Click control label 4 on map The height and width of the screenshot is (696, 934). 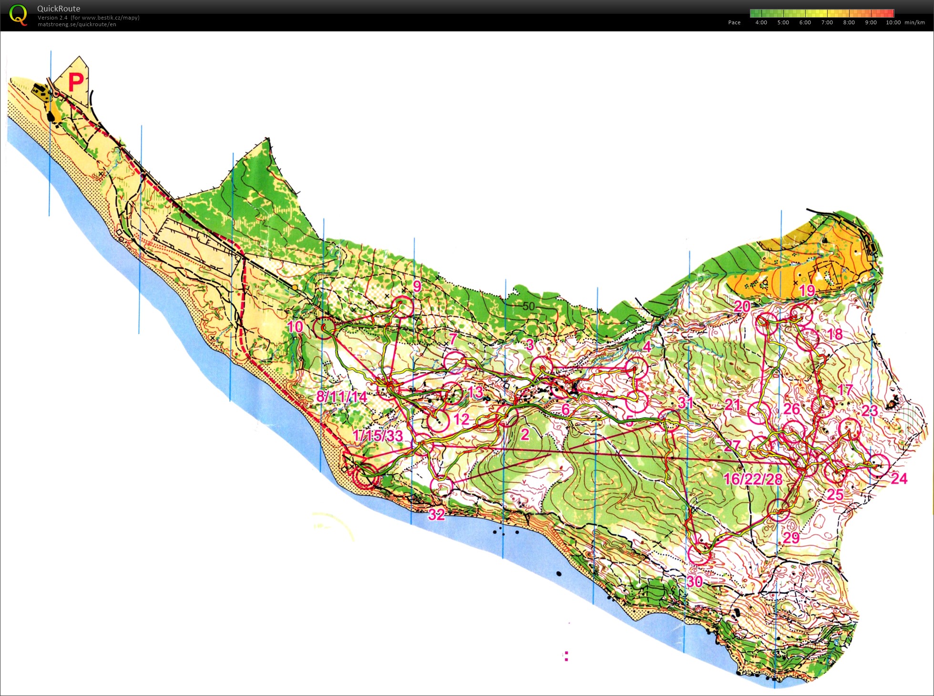click(x=647, y=347)
